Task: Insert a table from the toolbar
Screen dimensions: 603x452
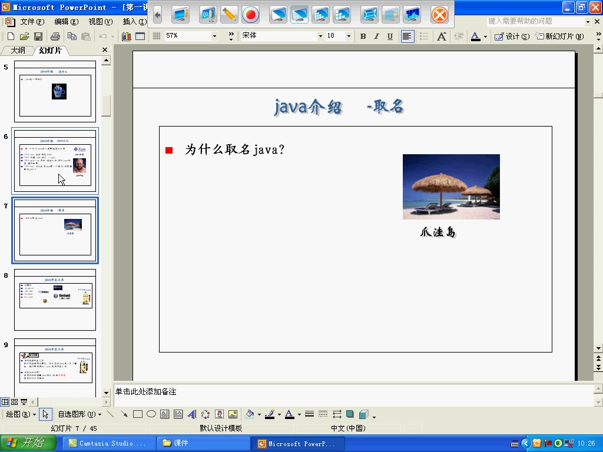Action: tap(140, 36)
